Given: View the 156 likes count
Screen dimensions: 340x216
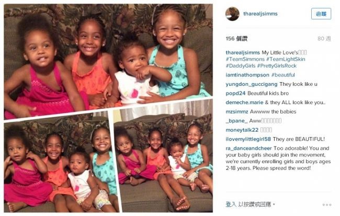Looking at the screenshot, I should (x=236, y=39).
